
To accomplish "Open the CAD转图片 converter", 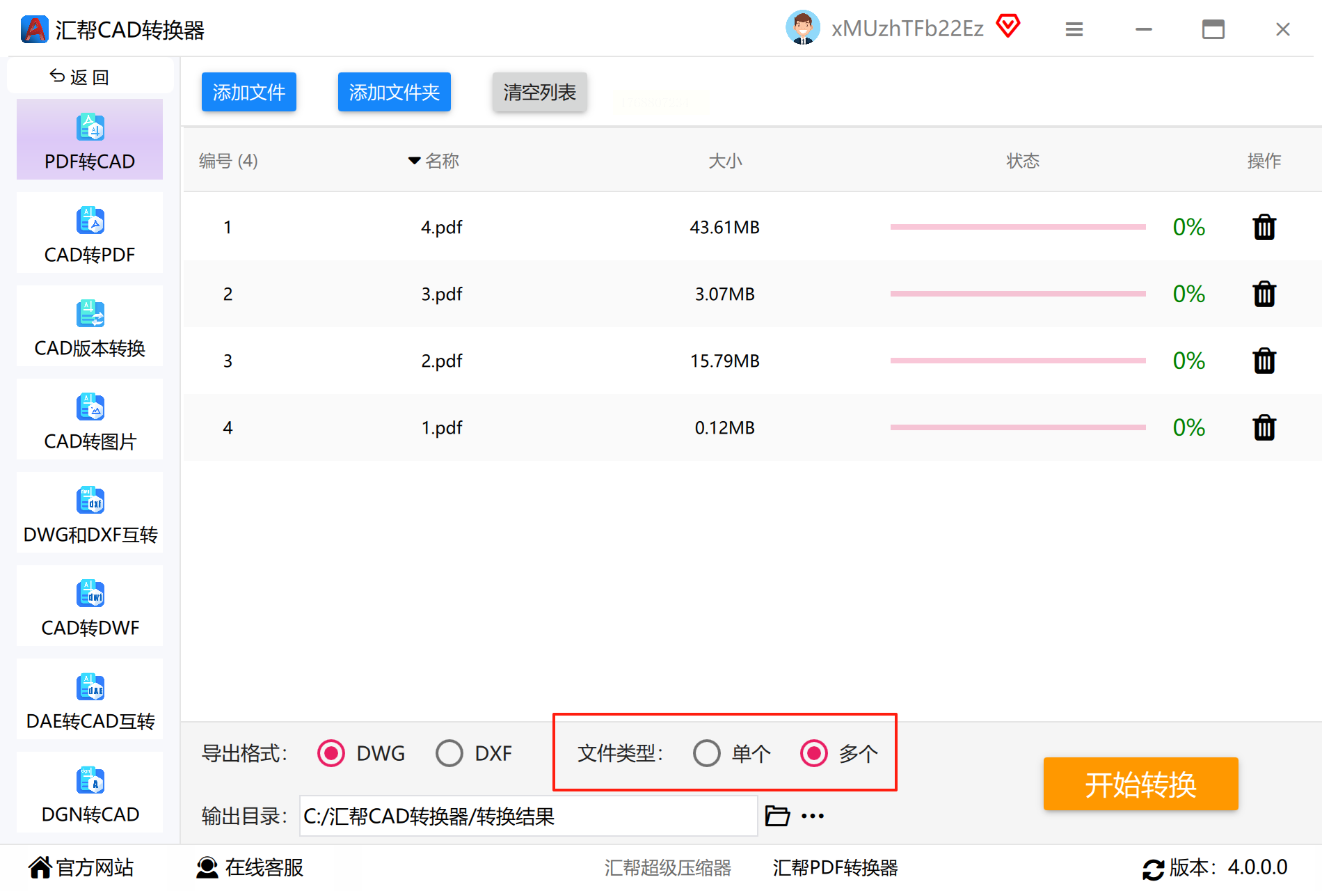I will coord(90,419).
